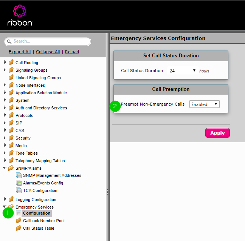This screenshot has width=245, height=241.
Task: Expand the Protocols node arrow
Action: click(x=5, y=115)
